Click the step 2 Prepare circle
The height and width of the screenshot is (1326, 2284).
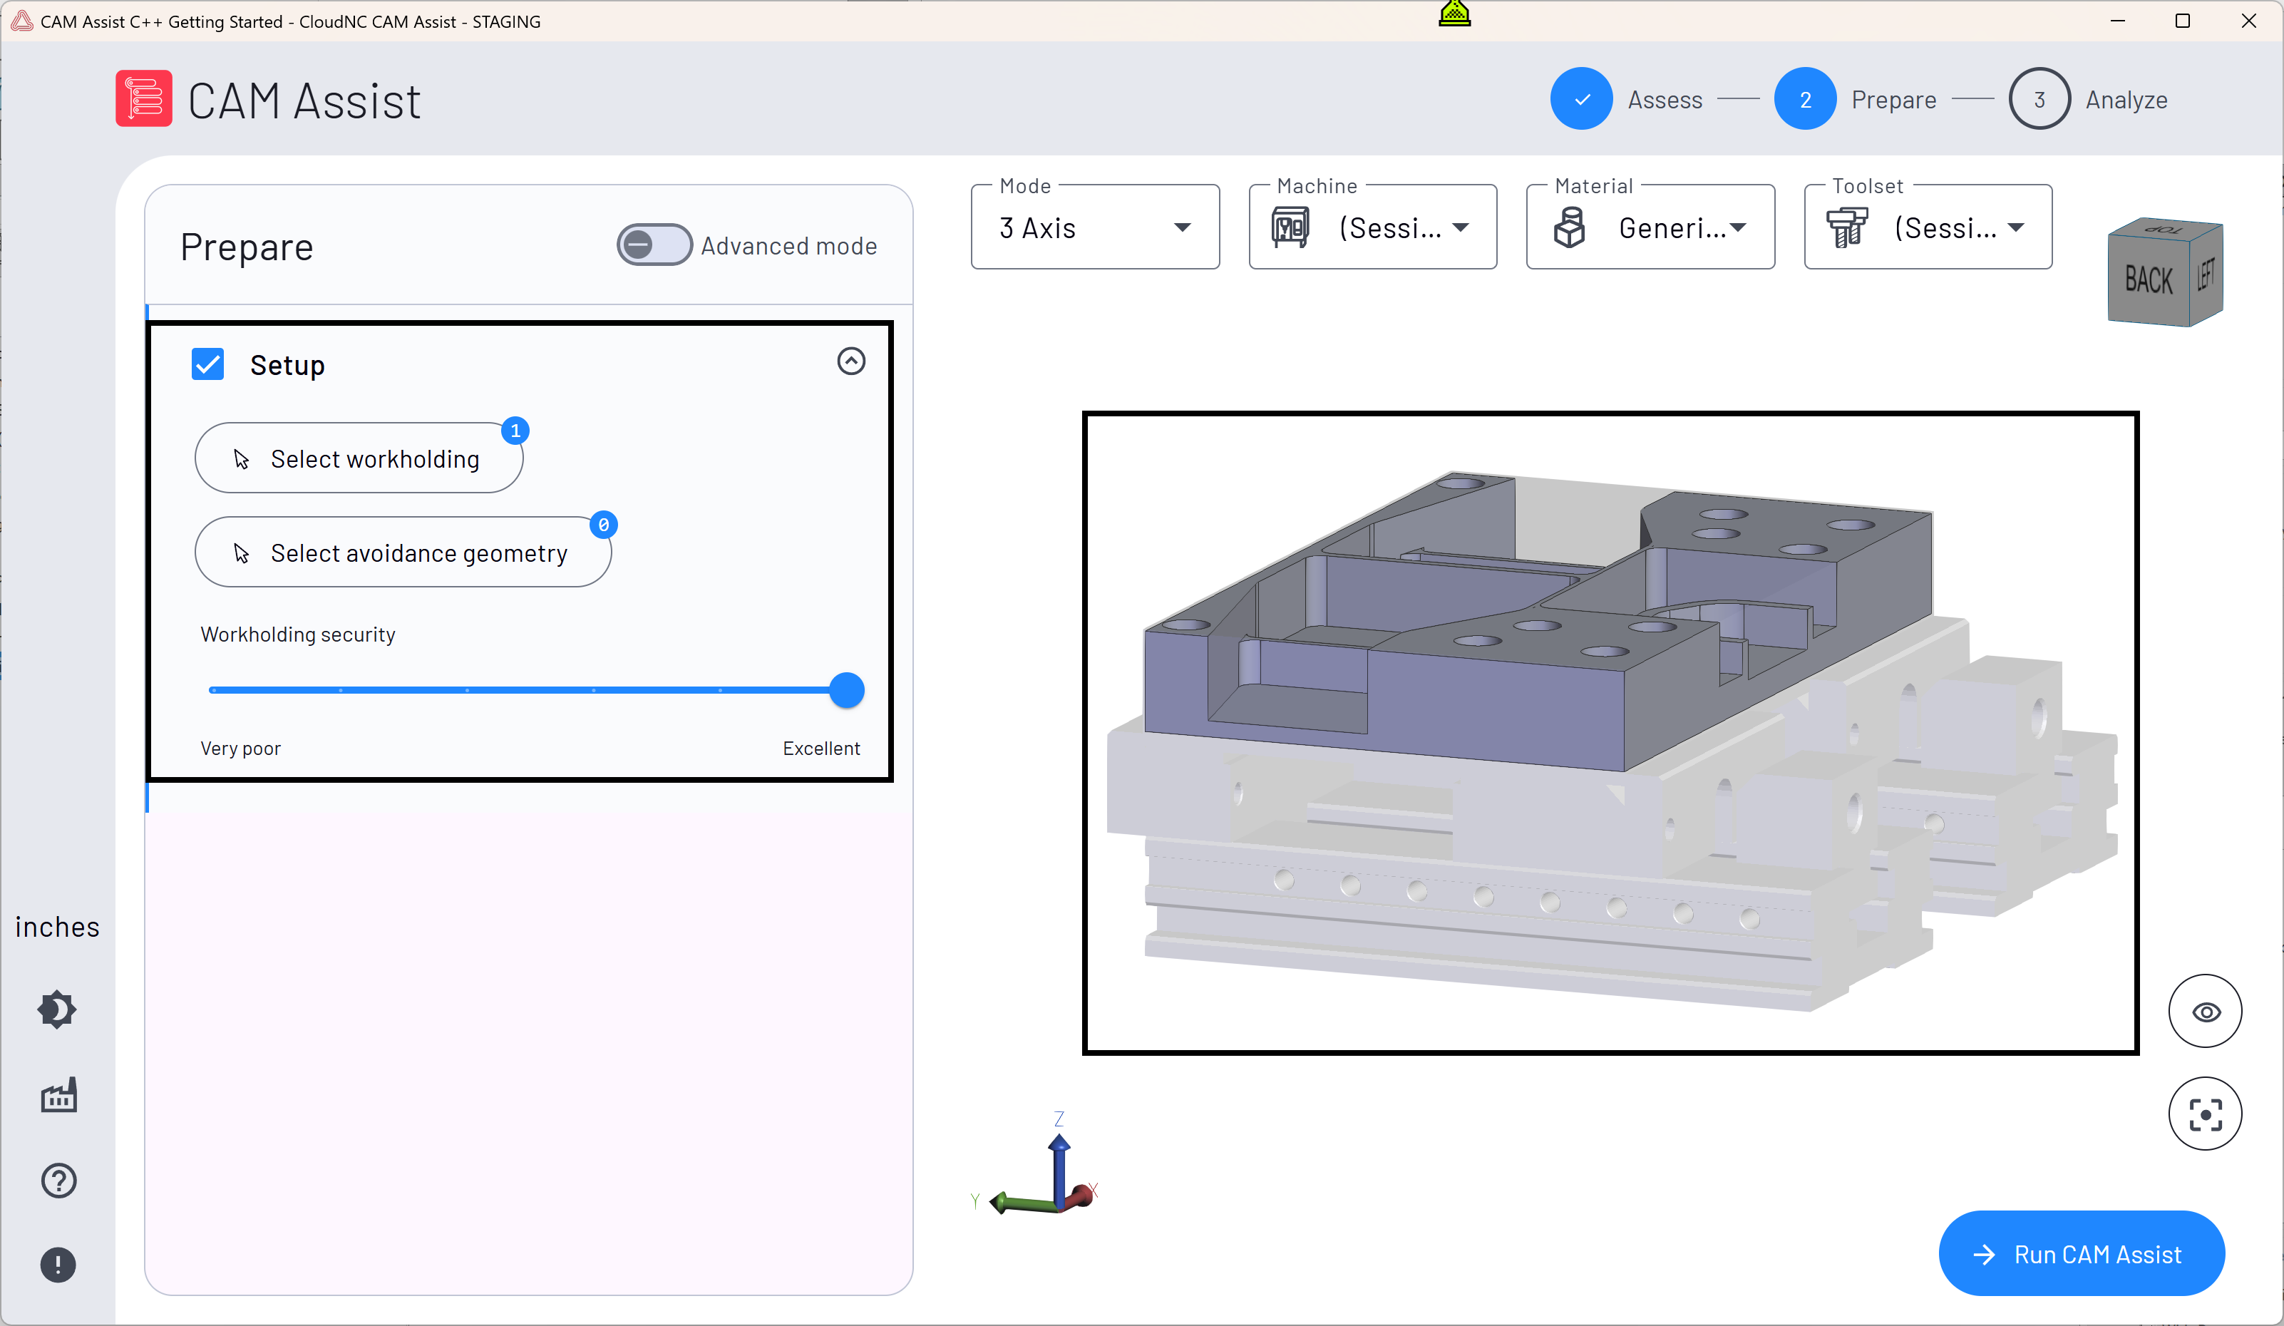(1806, 99)
